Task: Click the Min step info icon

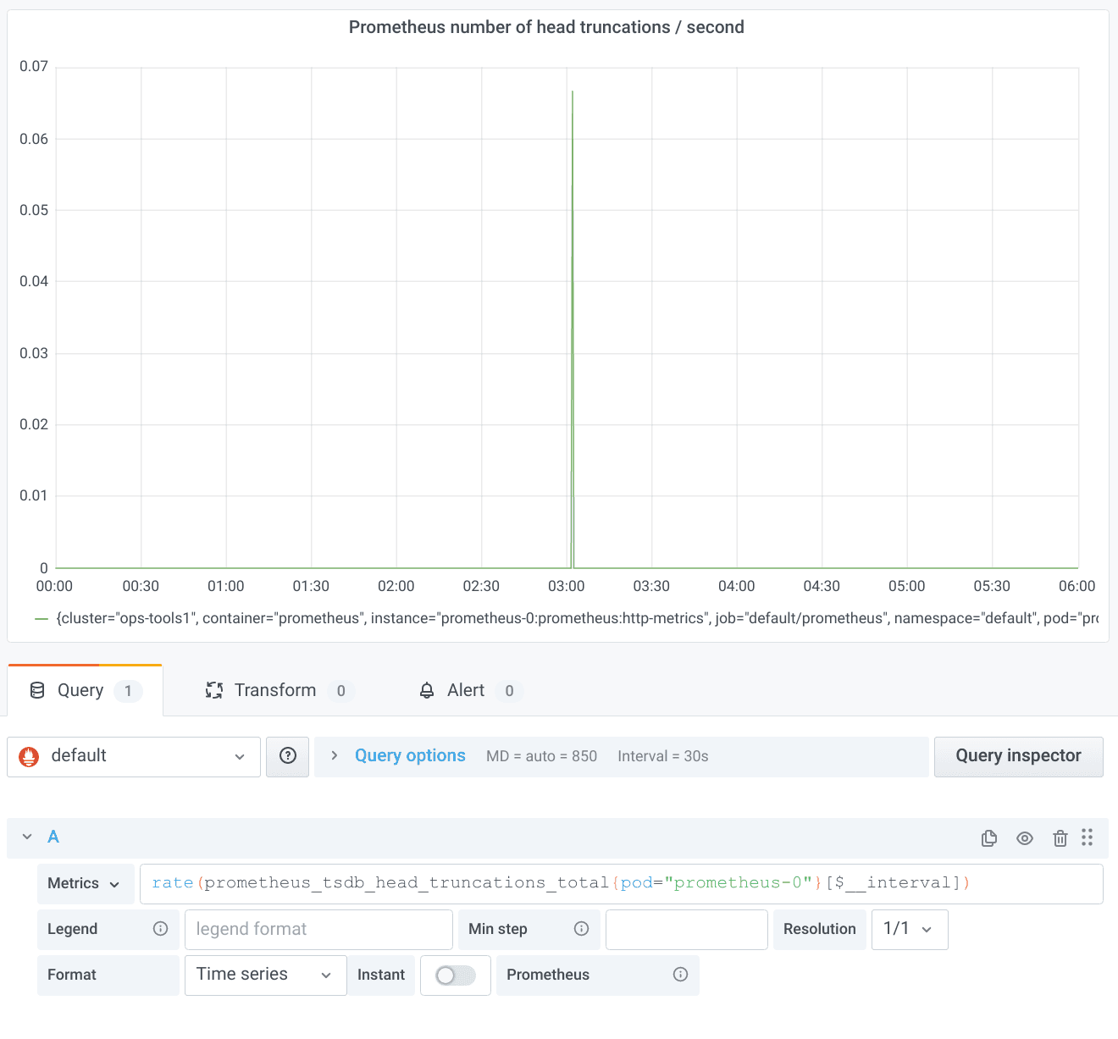Action: [x=581, y=929]
